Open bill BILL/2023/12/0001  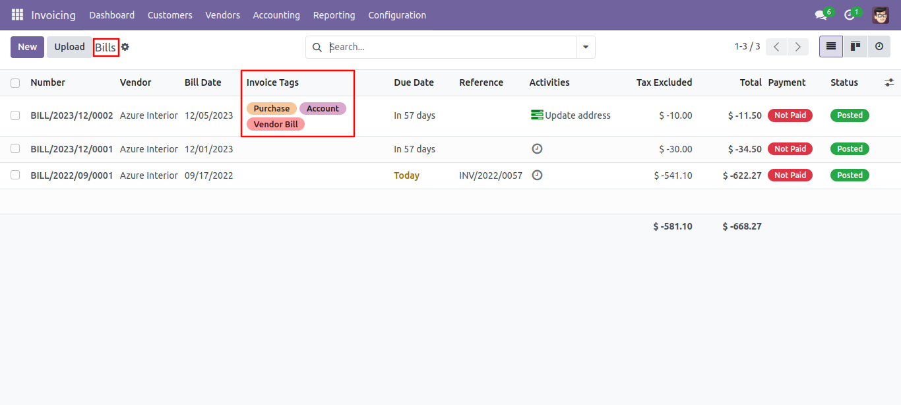coord(72,149)
